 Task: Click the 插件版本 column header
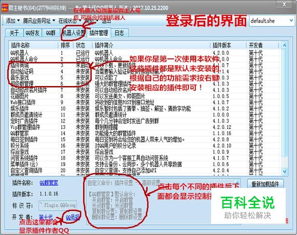[228, 45]
